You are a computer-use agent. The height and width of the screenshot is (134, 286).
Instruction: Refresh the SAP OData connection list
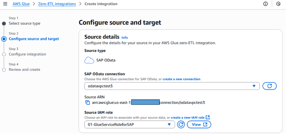pos(270,86)
